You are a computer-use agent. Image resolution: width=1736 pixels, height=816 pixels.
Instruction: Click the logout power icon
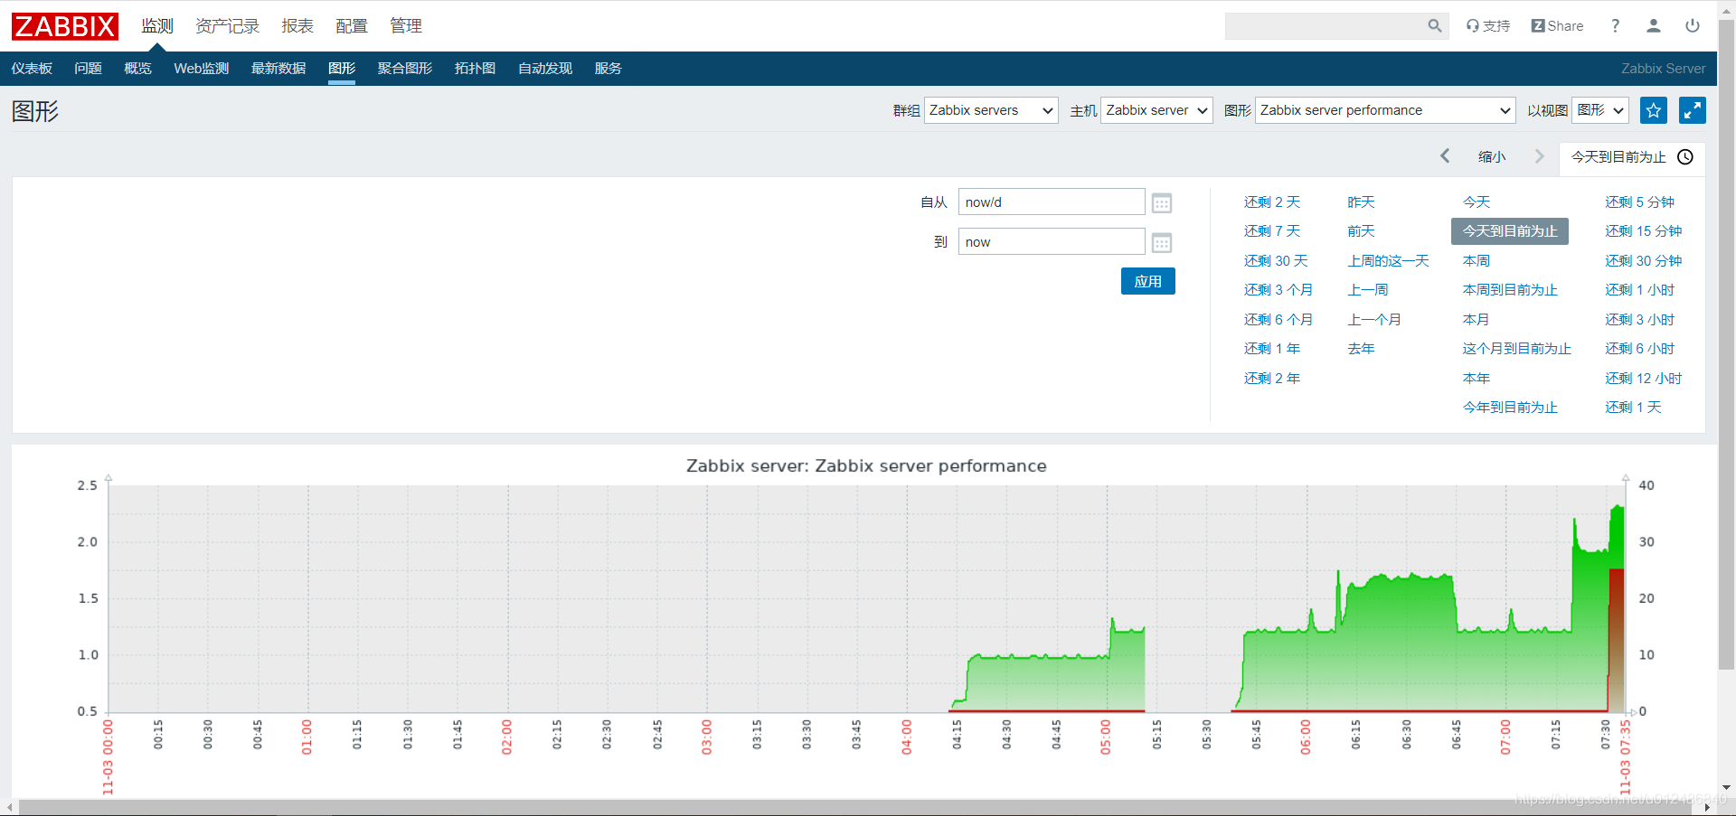coord(1693,26)
